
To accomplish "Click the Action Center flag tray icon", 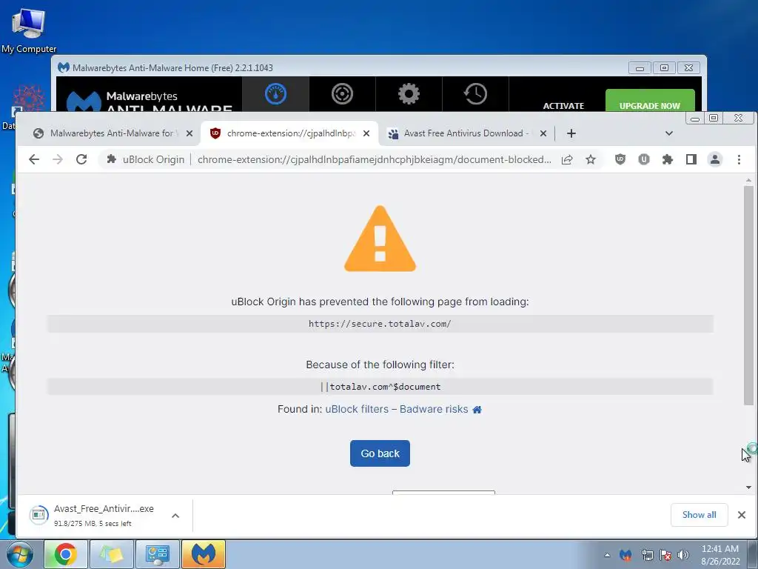I will [665, 555].
